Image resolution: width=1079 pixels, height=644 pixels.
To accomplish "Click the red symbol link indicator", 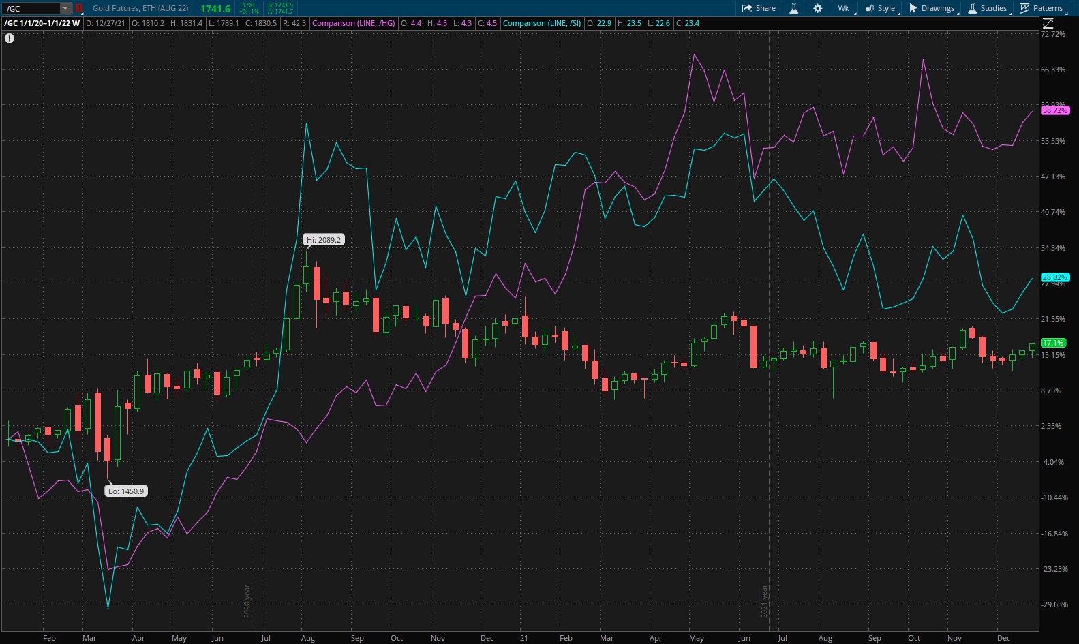I will click(78, 9).
